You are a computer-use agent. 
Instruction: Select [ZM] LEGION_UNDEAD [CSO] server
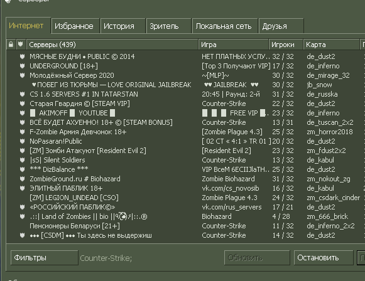pyautogui.click(x=74, y=198)
